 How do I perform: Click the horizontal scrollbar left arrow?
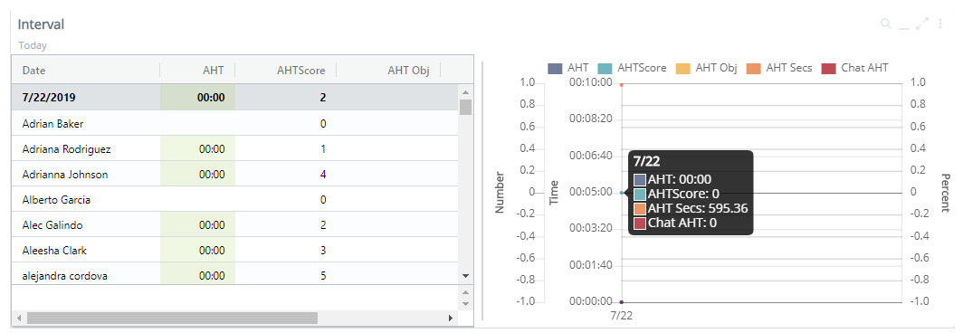pyautogui.click(x=20, y=319)
